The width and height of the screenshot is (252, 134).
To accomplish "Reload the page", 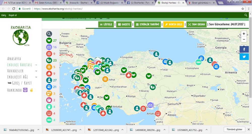I will coord(14,9).
